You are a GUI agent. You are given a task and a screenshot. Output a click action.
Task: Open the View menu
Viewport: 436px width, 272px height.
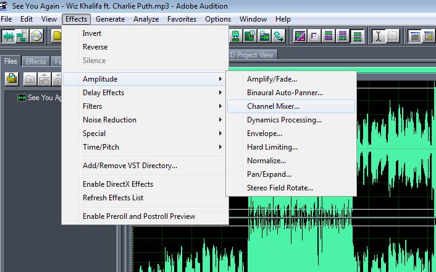(49, 19)
